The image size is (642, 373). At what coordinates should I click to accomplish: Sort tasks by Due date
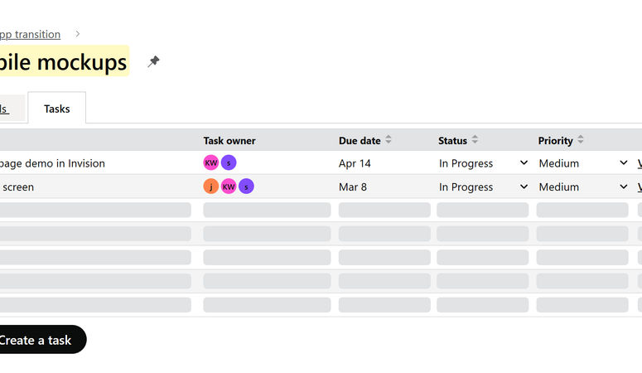click(389, 140)
